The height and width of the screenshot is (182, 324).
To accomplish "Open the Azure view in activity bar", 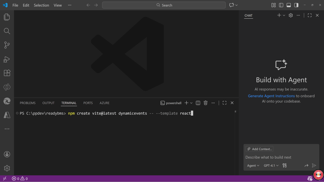I will pyautogui.click(x=7, y=115).
